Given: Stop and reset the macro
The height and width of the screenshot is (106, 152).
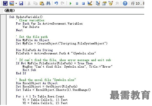Looking at the screenshot, I should click(83, 4).
